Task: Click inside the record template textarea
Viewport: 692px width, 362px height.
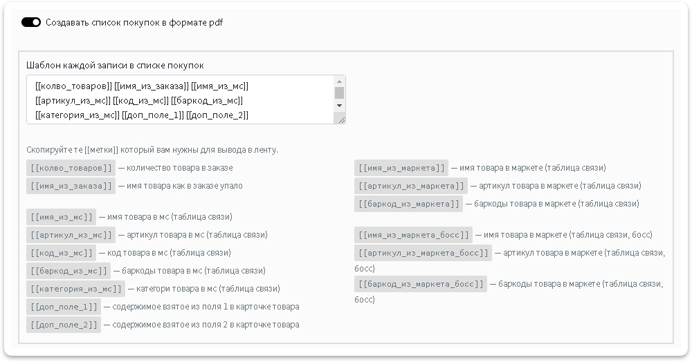Action: 181,99
